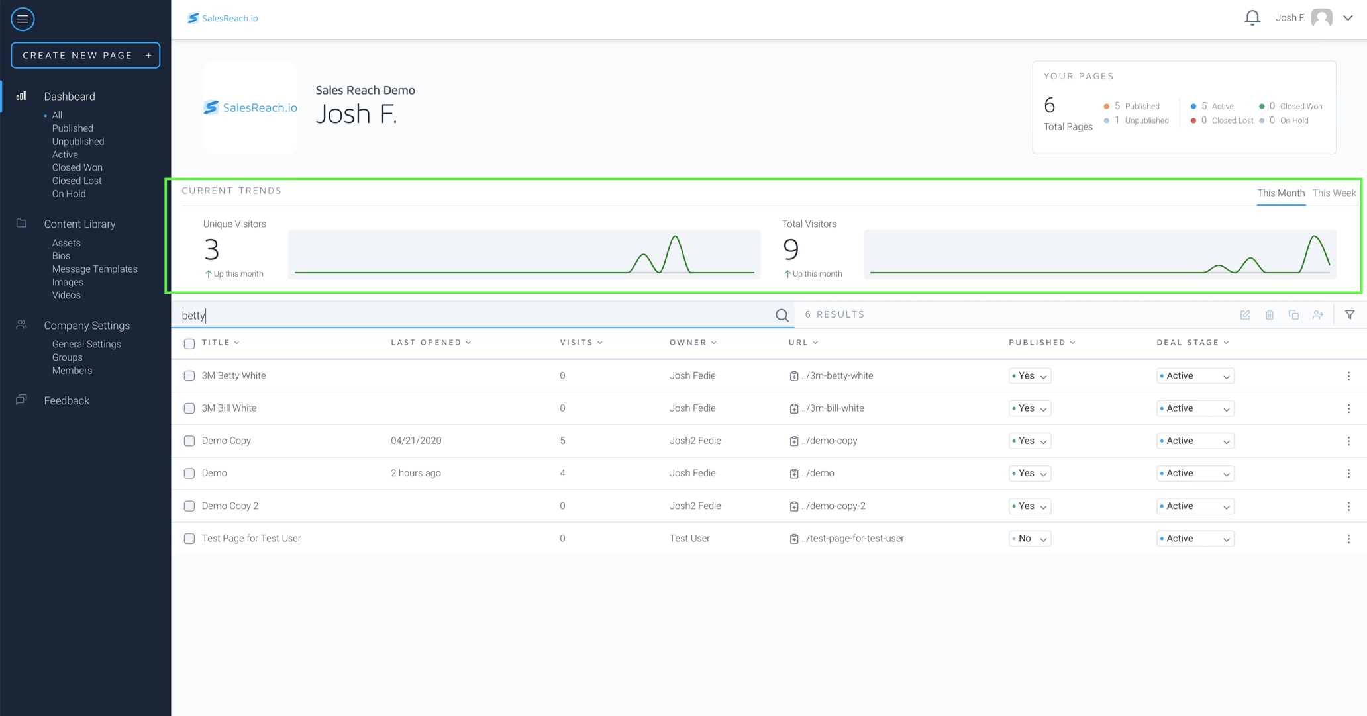The width and height of the screenshot is (1367, 716).
Task: Click the Create New Page button
Action: point(85,56)
